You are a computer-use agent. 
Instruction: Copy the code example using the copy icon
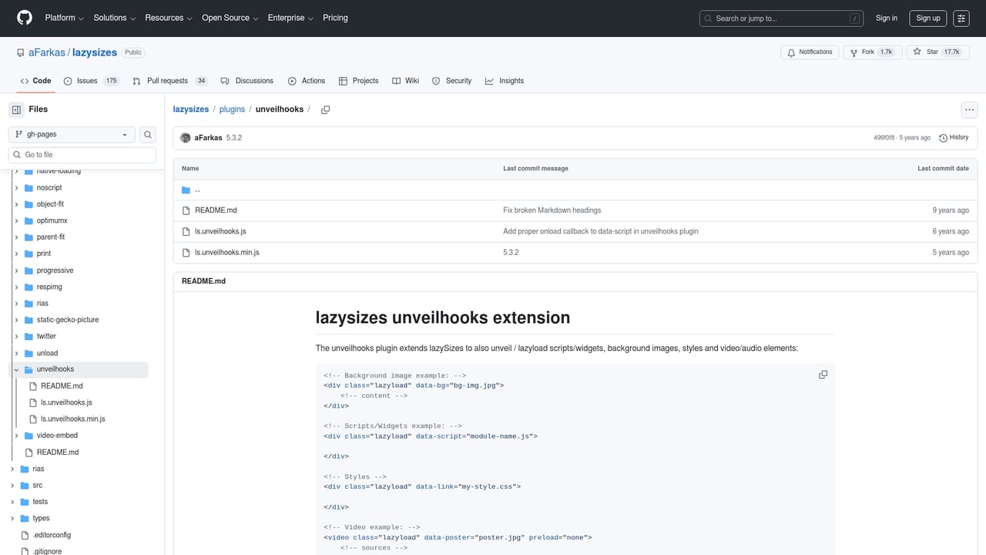point(823,375)
